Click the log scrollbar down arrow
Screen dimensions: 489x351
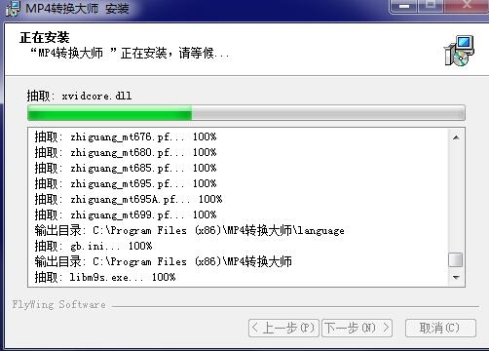[x=456, y=277]
